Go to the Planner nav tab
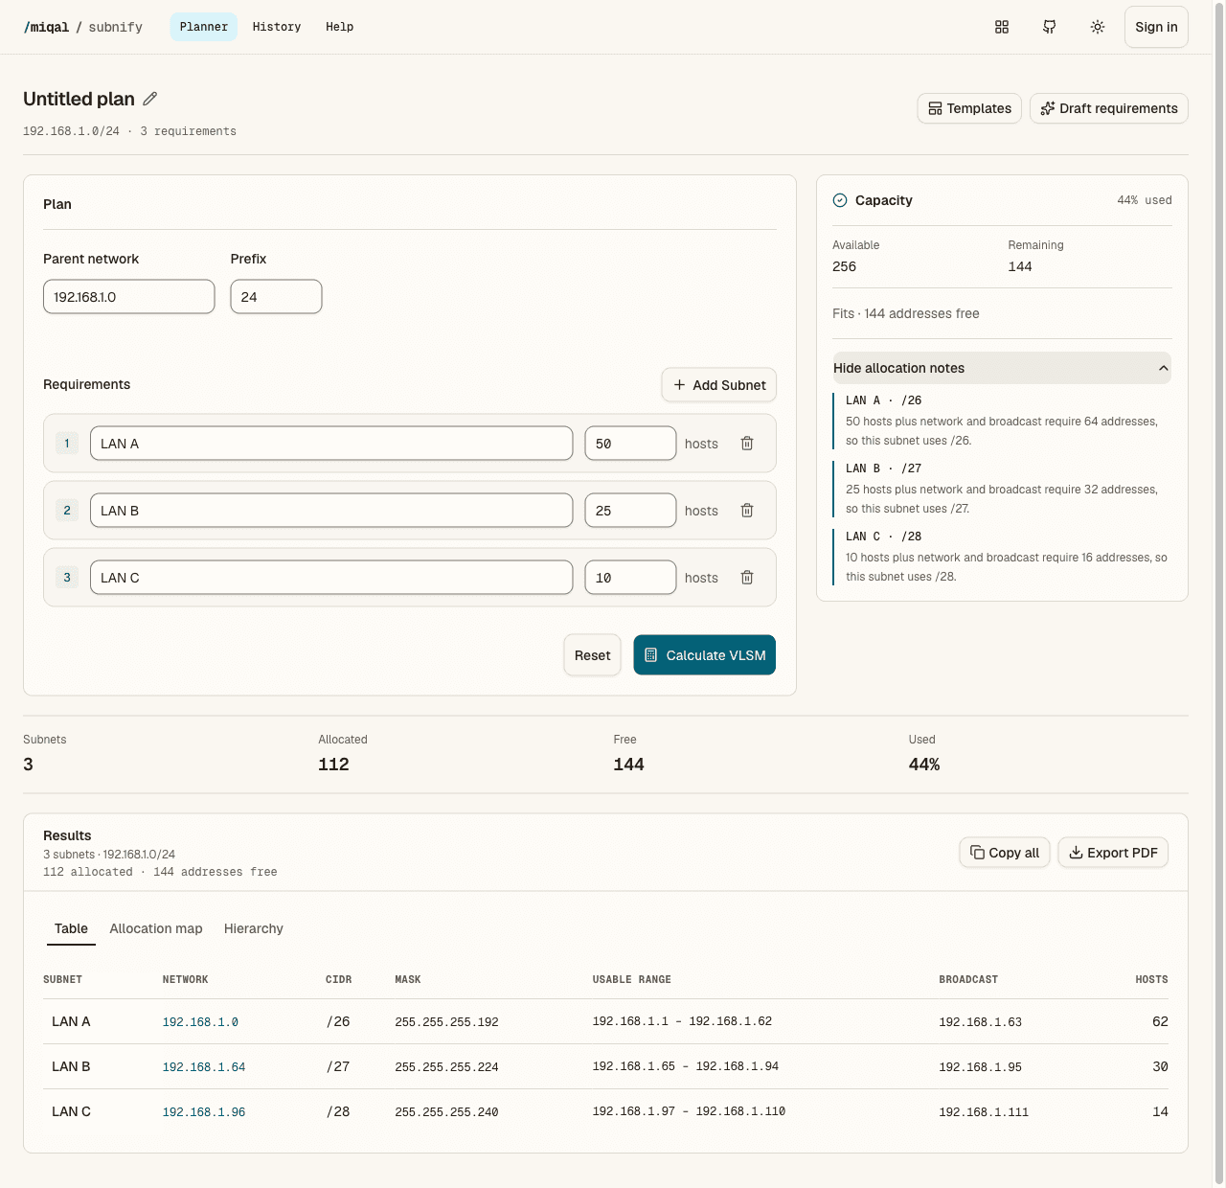1226x1188 pixels. [x=204, y=27]
